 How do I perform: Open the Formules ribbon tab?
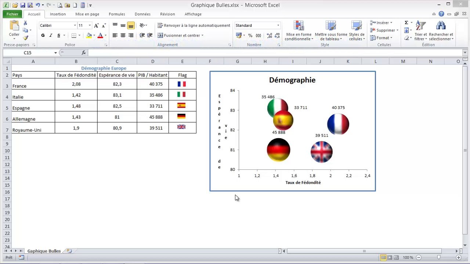[x=117, y=14]
